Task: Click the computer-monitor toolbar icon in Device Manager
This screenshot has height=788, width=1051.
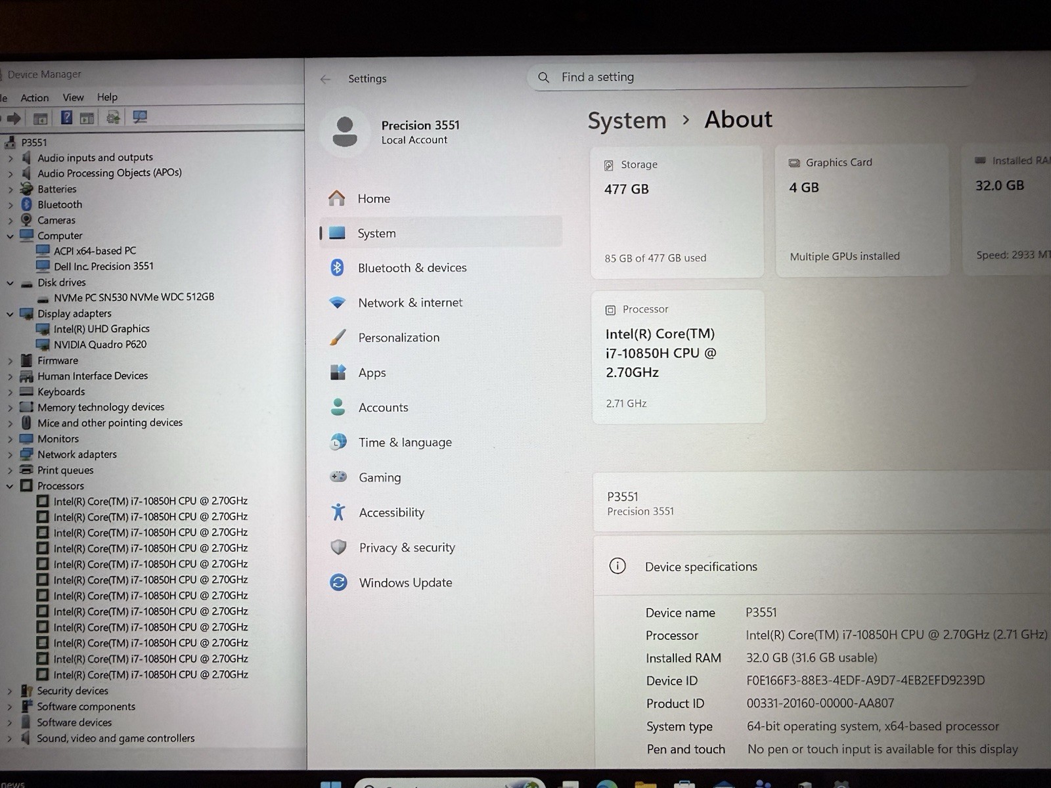Action: pyautogui.click(x=139, y=117)
